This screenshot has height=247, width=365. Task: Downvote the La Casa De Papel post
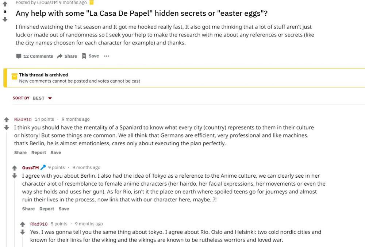click(5, 19)
